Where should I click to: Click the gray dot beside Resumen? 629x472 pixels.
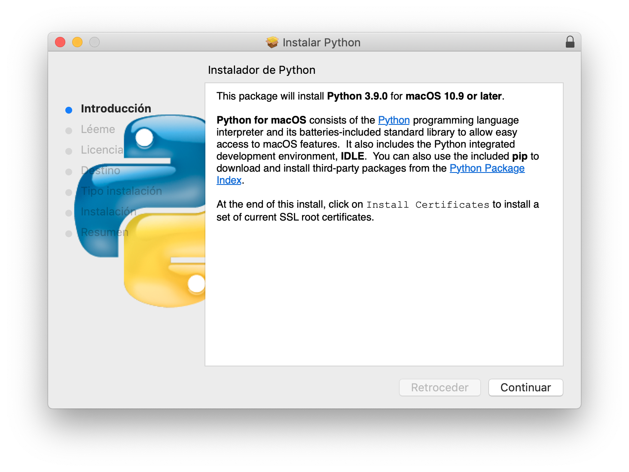click(69, 233)
